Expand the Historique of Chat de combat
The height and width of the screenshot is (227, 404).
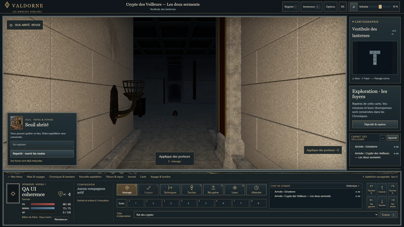coord(353,186)
